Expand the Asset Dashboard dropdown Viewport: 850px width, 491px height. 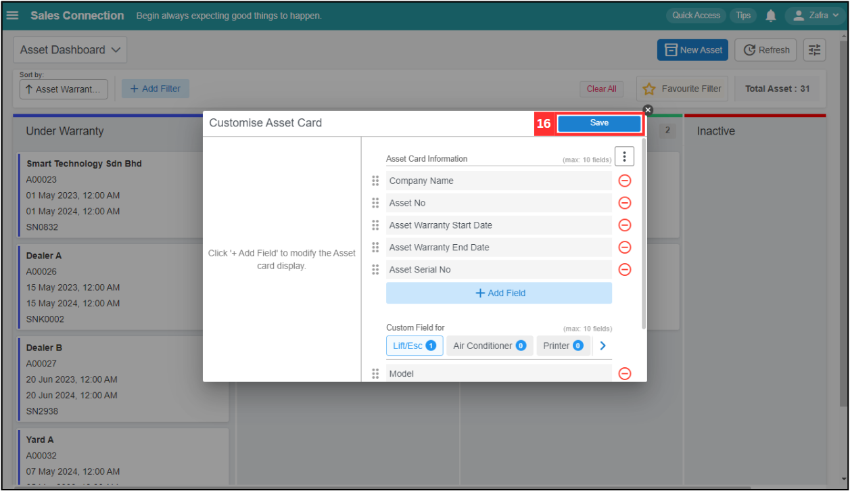[70, 50]
